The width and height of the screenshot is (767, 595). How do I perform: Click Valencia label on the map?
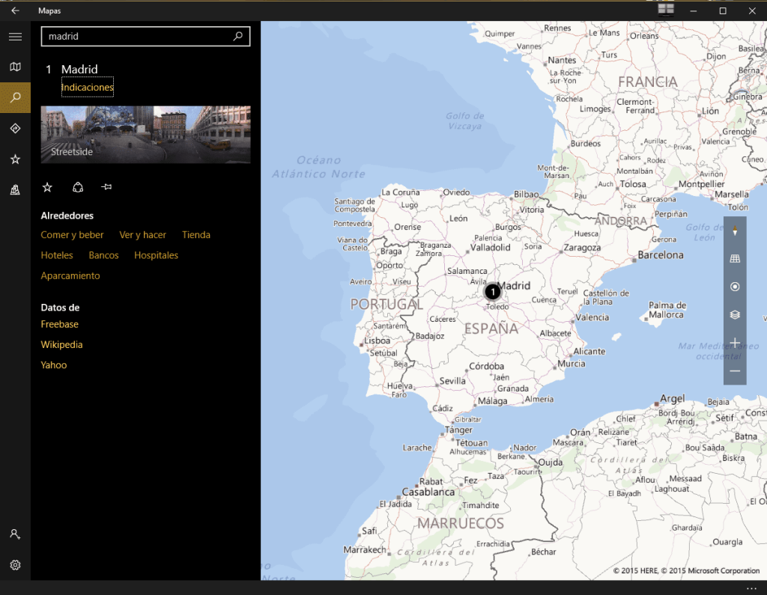[592, 317]
